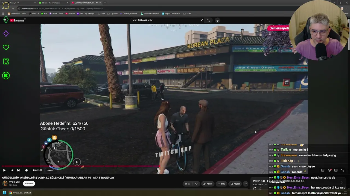Open the 'ImgBB — Resim Yükle' bookmark
The image size is (350, 196).
[171, 14]
